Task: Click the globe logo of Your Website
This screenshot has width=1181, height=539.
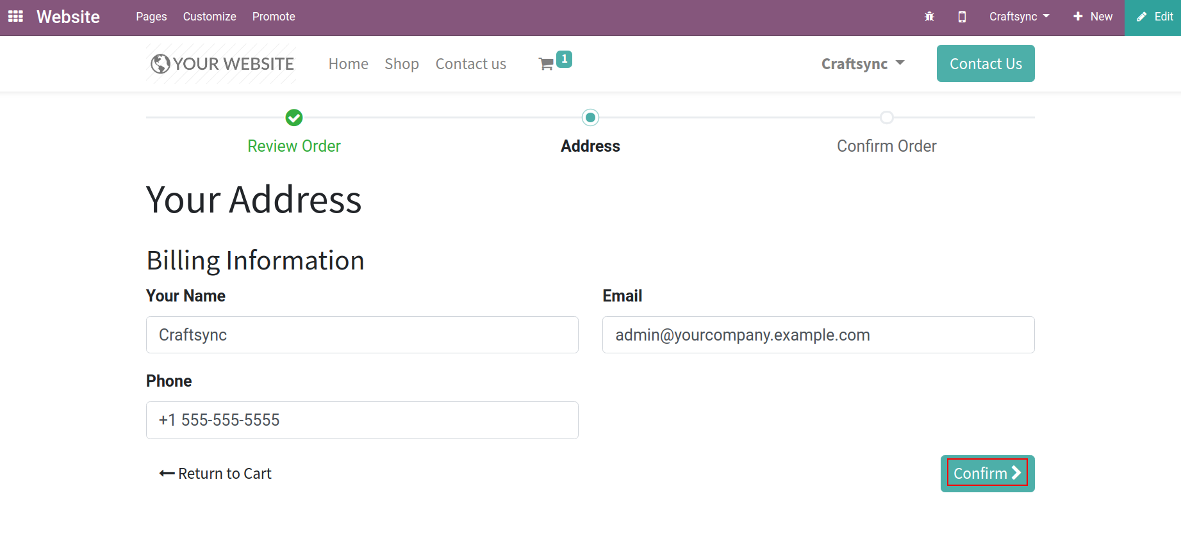Action: pos(160,63)
